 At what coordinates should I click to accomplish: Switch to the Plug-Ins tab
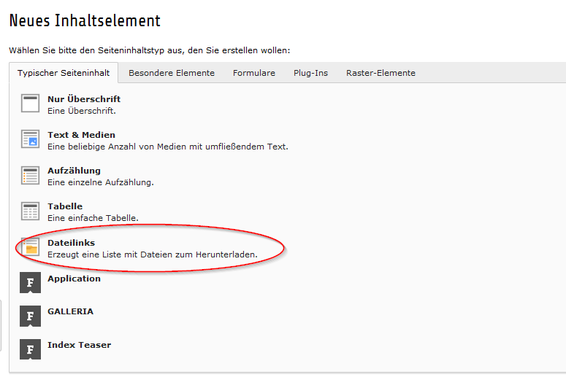[310, 73]
